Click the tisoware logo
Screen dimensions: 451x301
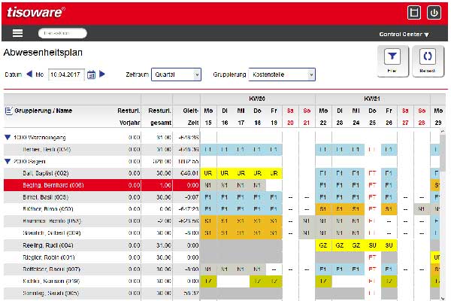(35, 11)
